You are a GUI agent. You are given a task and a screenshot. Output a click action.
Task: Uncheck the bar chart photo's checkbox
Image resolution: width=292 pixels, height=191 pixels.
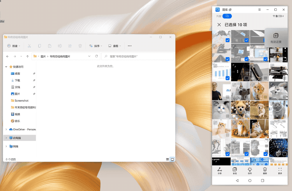(227, 78)
